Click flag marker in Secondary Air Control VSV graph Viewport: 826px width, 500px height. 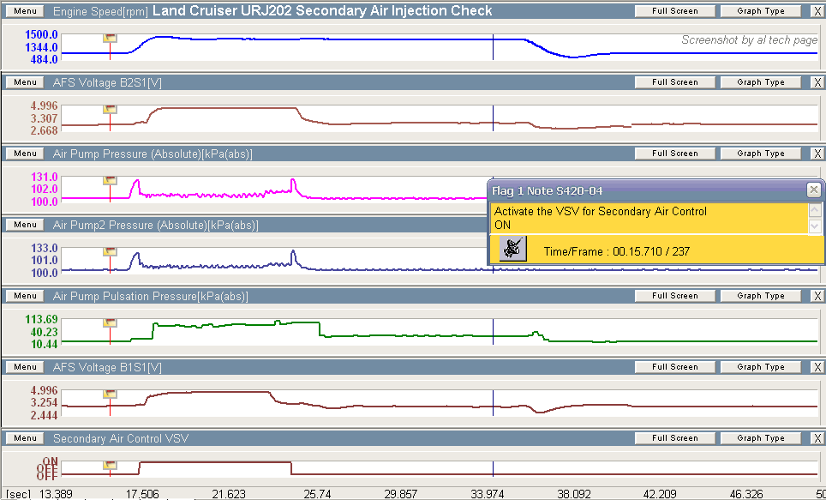point(110,464)
